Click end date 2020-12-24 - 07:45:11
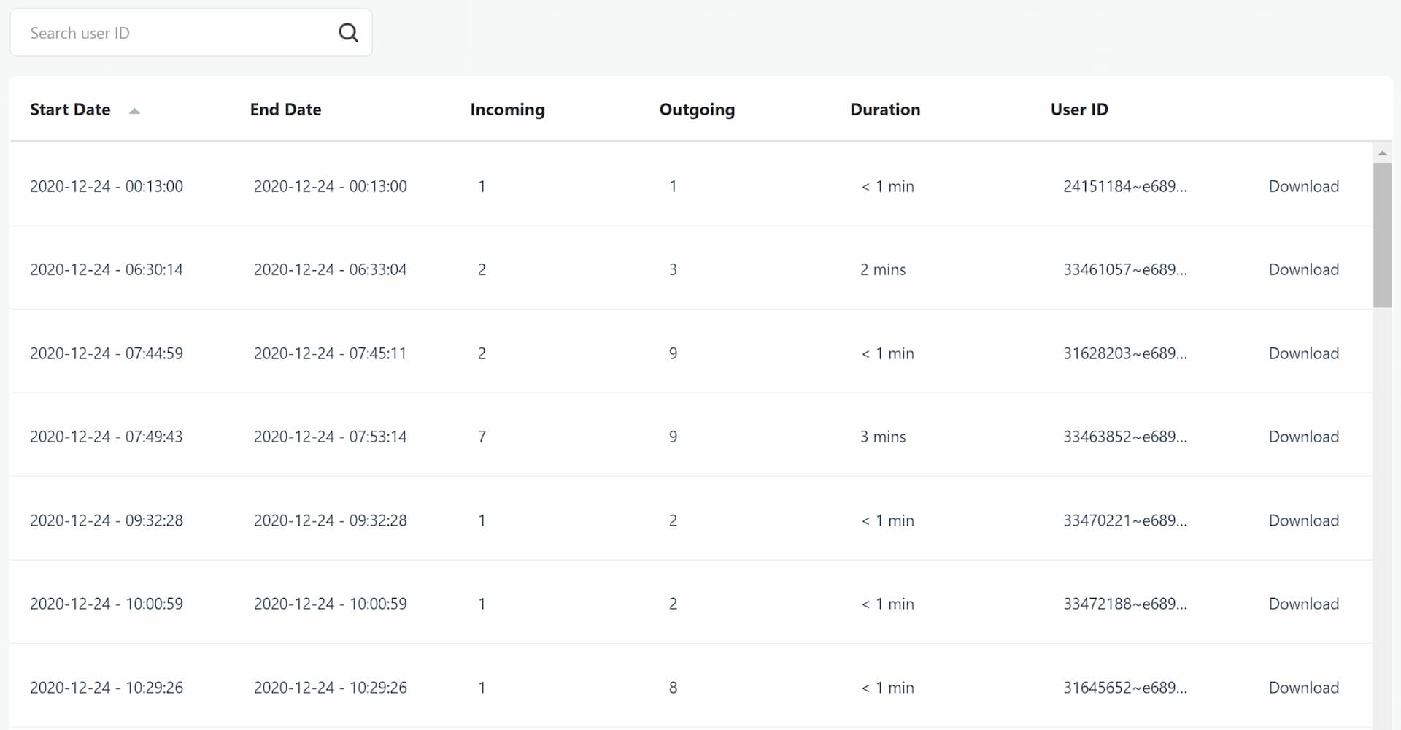 coord(331,353)
